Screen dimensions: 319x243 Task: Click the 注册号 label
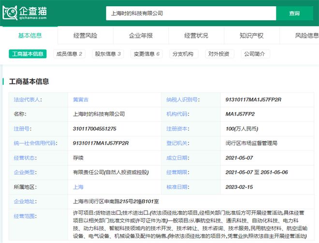(22, 129)
